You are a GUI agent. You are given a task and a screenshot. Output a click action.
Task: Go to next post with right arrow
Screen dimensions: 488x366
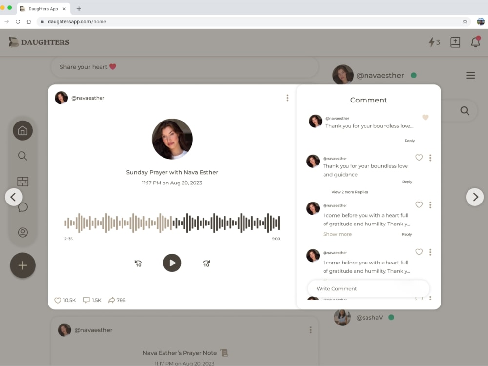(x=475, y=197)
